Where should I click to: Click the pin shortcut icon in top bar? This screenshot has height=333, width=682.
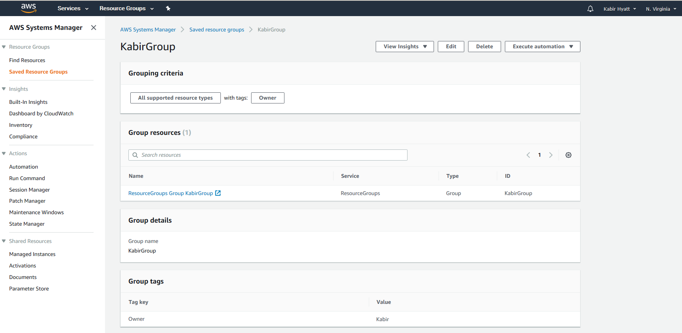tap(168, 8)
